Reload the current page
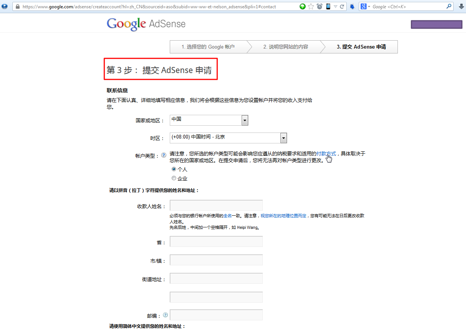Image resolution: width=466 pixels, height=332 pixels. (342, 6)
